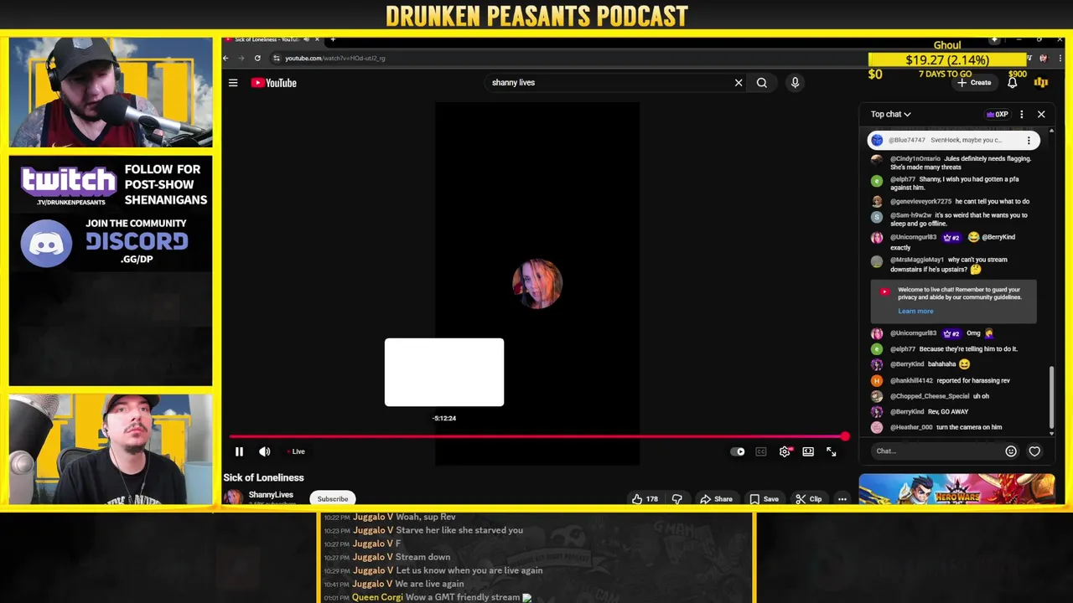Screen dimensions: 1073x603
Task: Close the live chat panel
Action: [x=1041, y=114]
